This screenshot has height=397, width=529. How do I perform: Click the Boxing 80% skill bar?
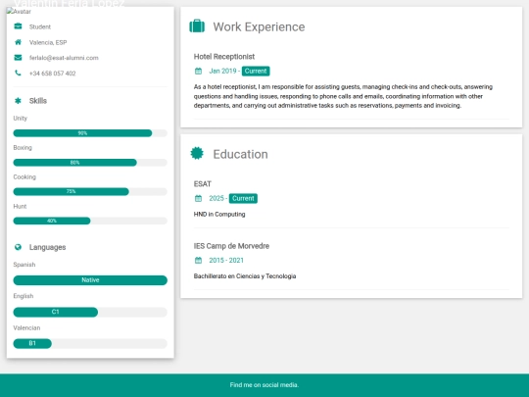(x=90, y=163)
